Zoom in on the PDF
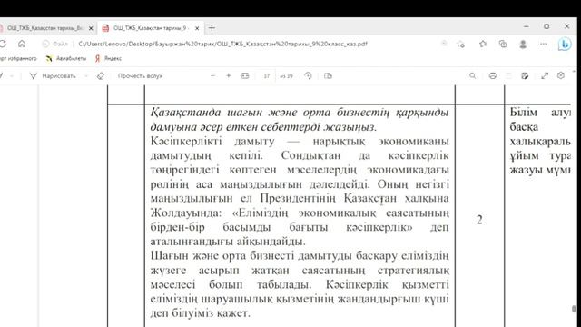The image size is (581, 327). [229, 76]
